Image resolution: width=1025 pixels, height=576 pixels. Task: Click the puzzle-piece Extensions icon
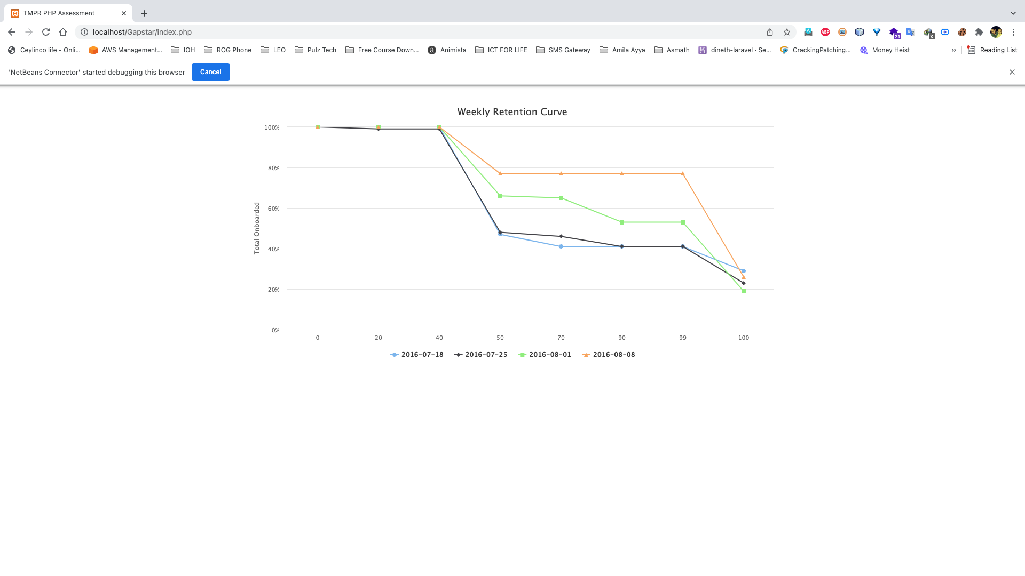tap(980, 32)
